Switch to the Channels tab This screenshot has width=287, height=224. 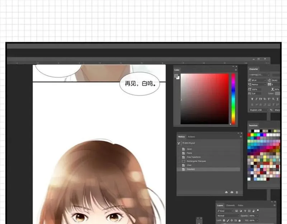click(230, 205)
